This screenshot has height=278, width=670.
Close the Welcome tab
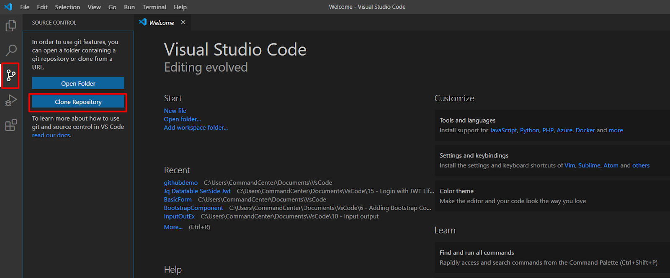pos(183,23)
